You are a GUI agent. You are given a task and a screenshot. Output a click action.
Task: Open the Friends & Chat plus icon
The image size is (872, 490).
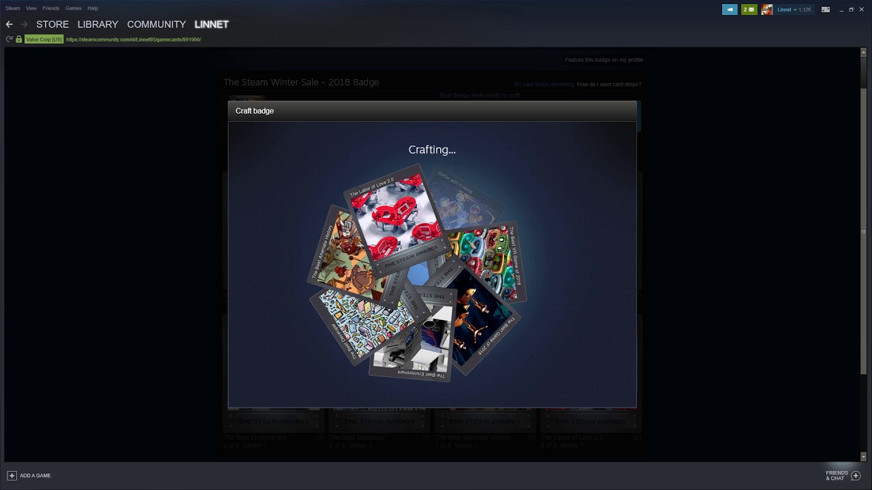(856, 476)
